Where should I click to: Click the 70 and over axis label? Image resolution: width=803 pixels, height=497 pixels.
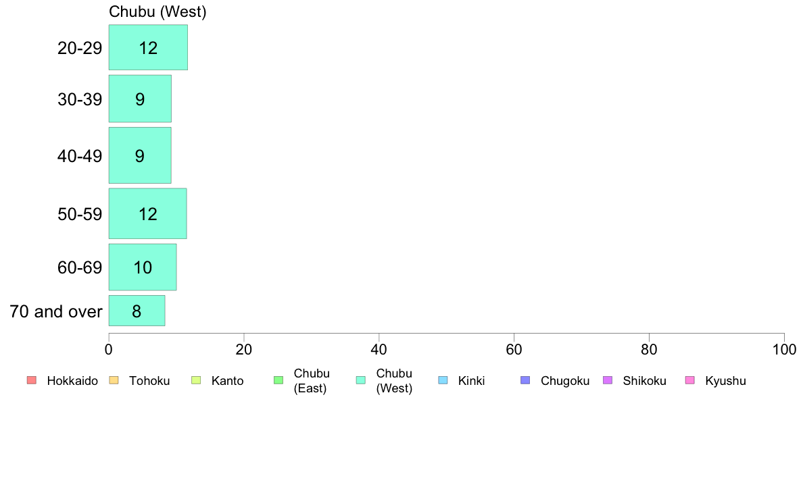pos(56,311)
